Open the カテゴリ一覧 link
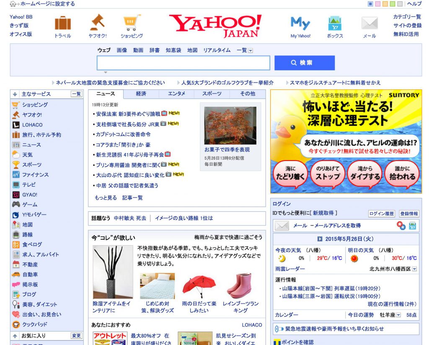The width and height of the screenshot is (429, 345). tap(407, 17)
